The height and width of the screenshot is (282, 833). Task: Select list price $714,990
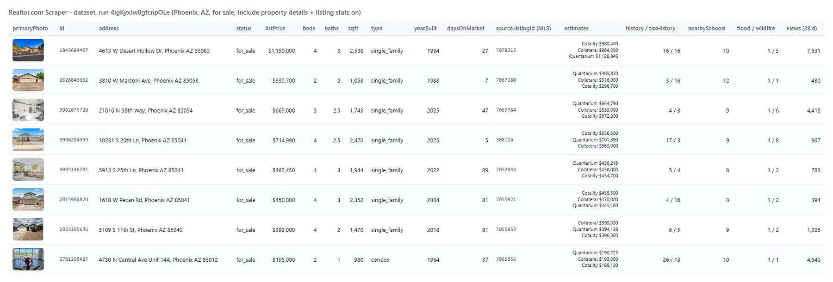coord(284,140)
